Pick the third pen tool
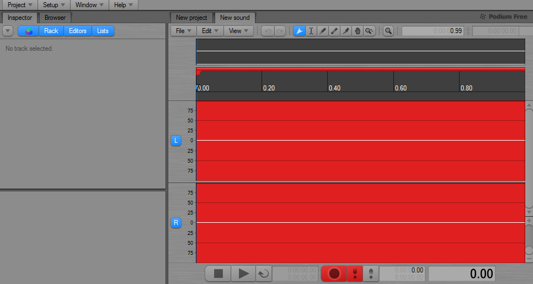Viewport: 533px width, 284px height. (x=346, y=31)
